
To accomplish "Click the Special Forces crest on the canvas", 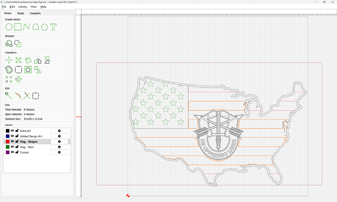I will 218,135.
